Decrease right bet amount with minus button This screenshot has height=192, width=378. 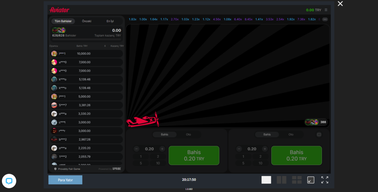click(x=239, y=149)
